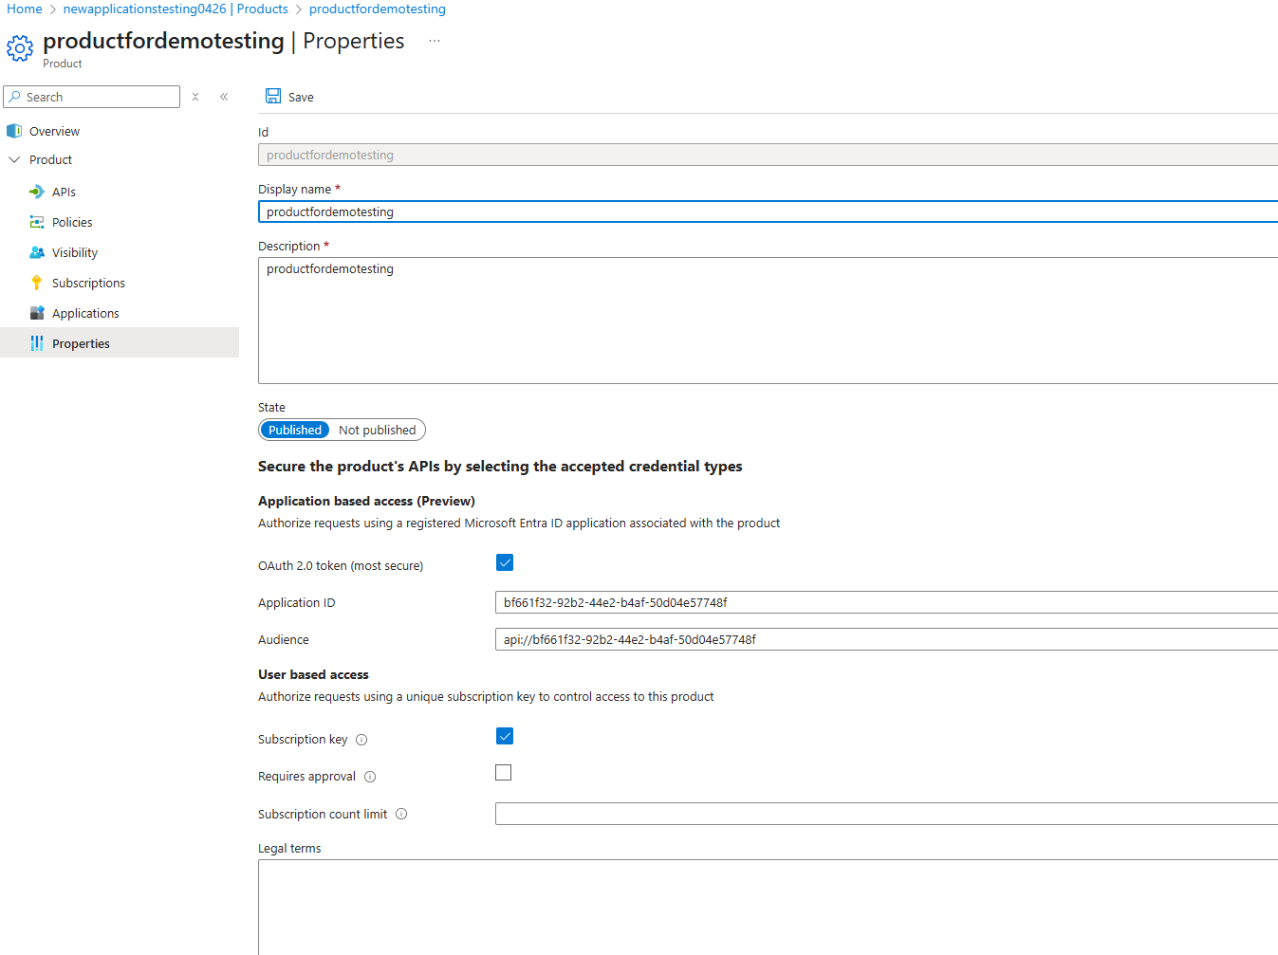
Task: Enable Requires approval
Action: tap(503, 772)
